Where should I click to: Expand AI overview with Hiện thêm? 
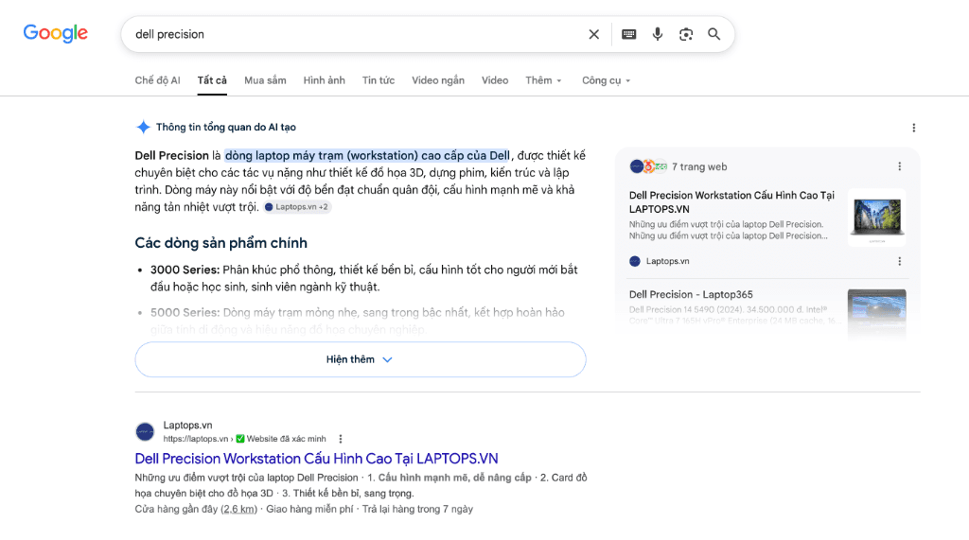(x=361, y=359)
